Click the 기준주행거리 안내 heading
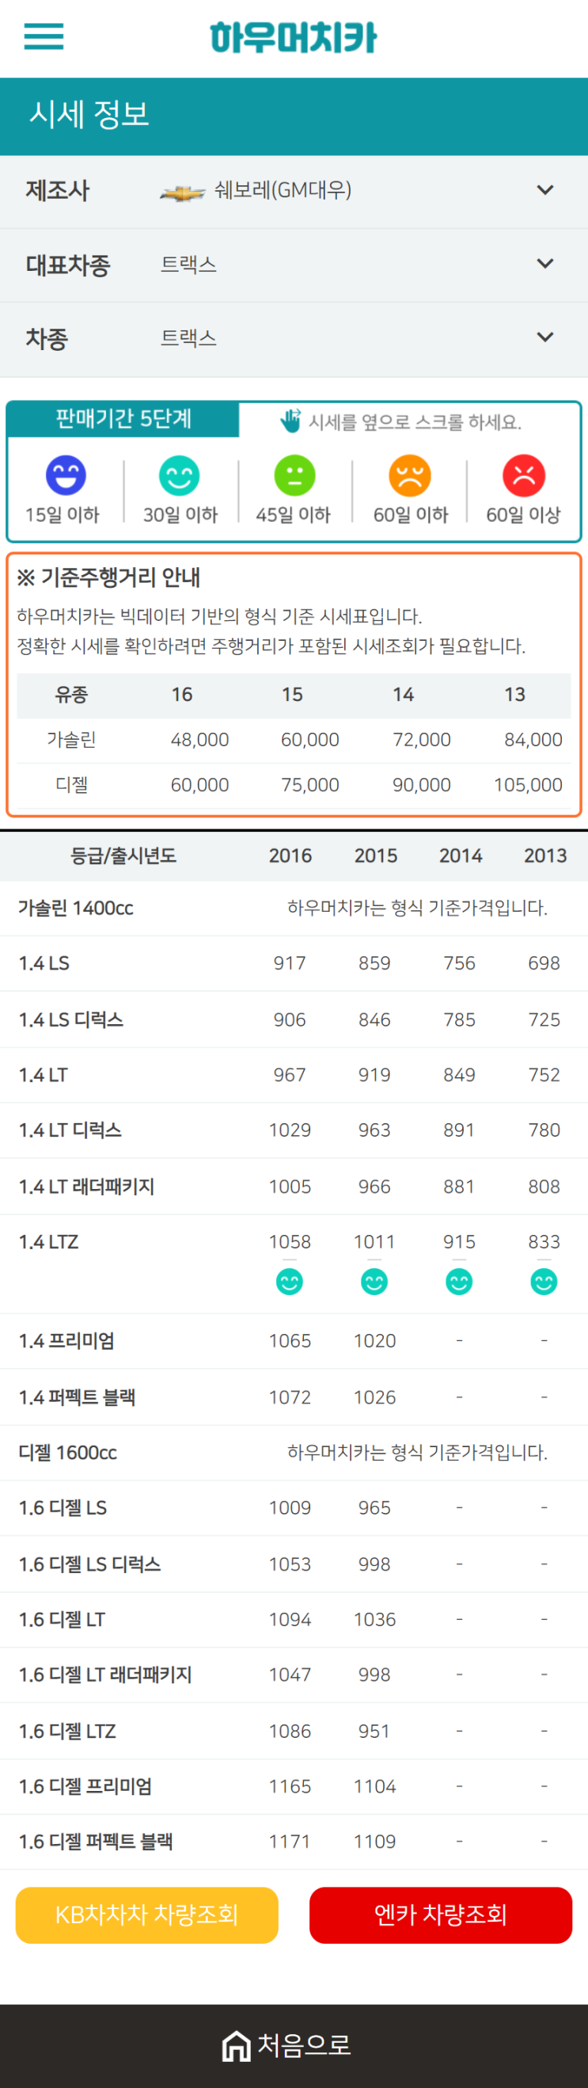Viewport: 588px width, 2088px height. pyautogui.click(x=108, y=577)
